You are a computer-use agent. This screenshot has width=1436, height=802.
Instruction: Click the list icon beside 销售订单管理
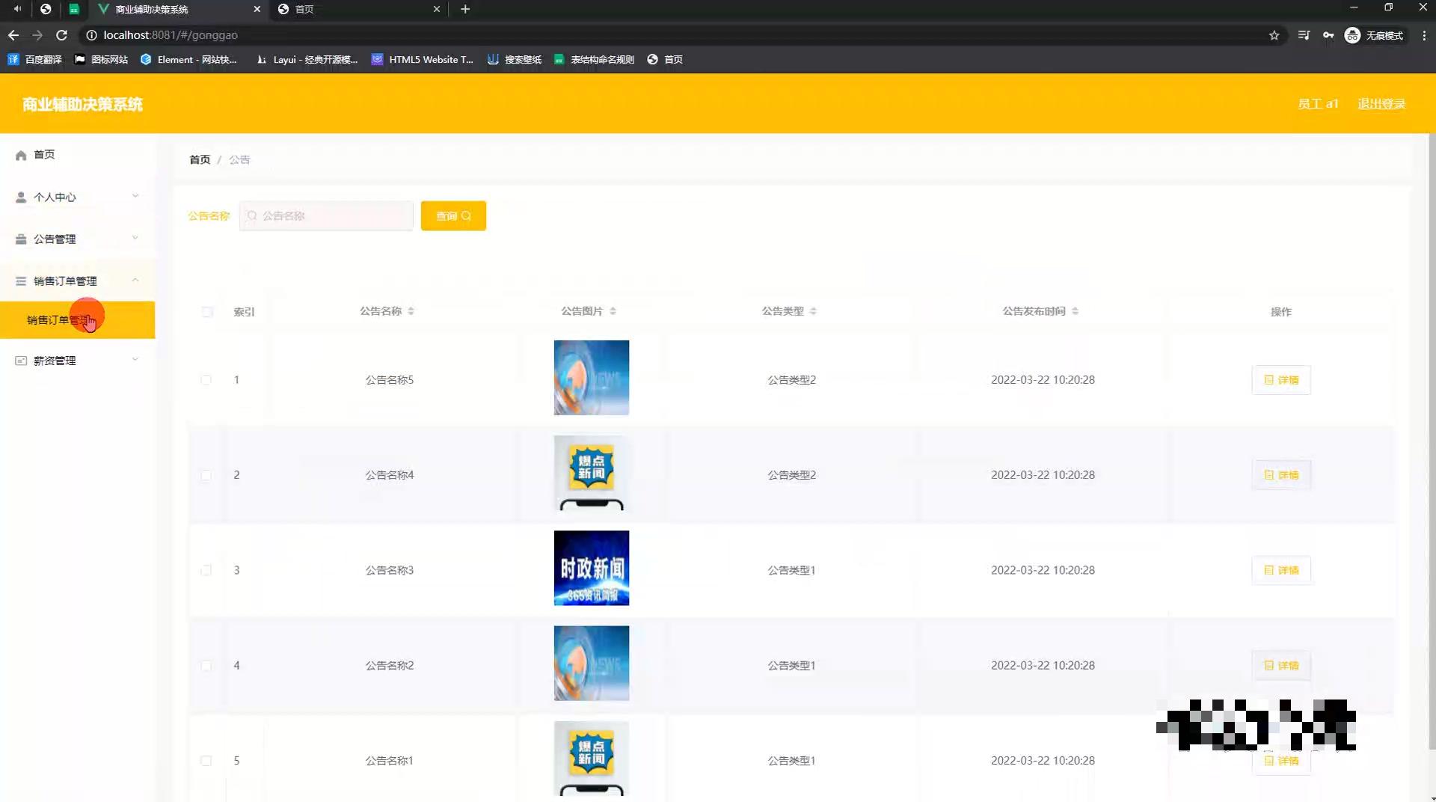21,281
